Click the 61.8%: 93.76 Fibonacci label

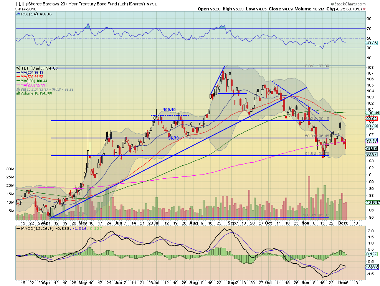[317, 154]
